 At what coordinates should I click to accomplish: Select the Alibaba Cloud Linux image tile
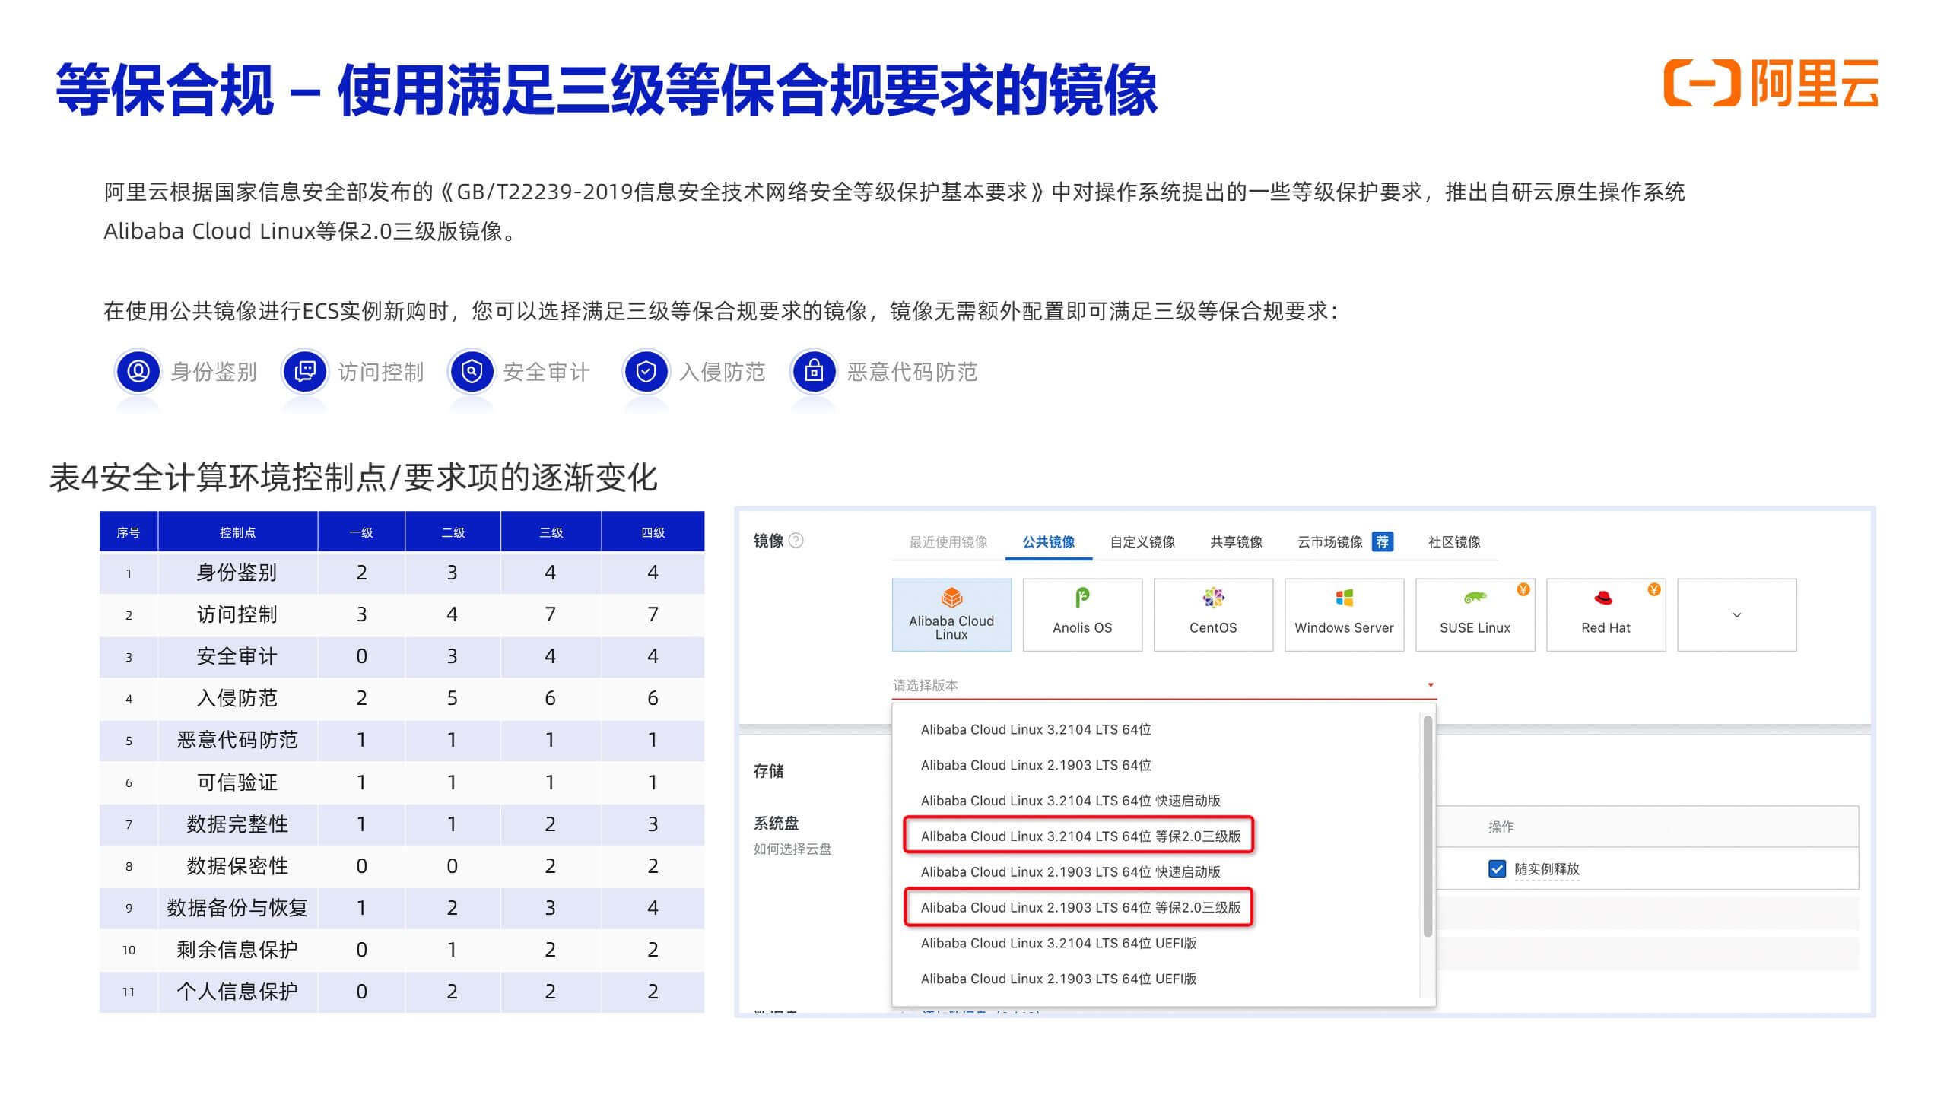[x=951, y=614]
